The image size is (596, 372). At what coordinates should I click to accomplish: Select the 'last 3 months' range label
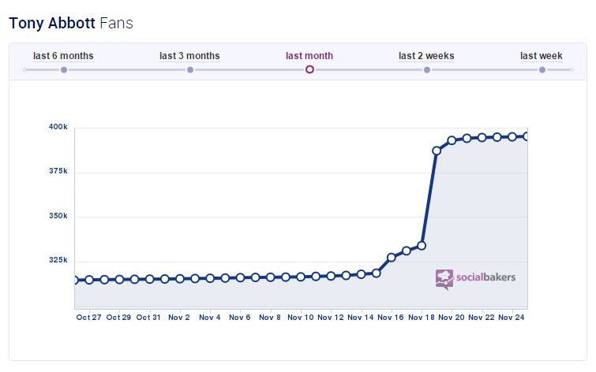(x=189, y=56)
